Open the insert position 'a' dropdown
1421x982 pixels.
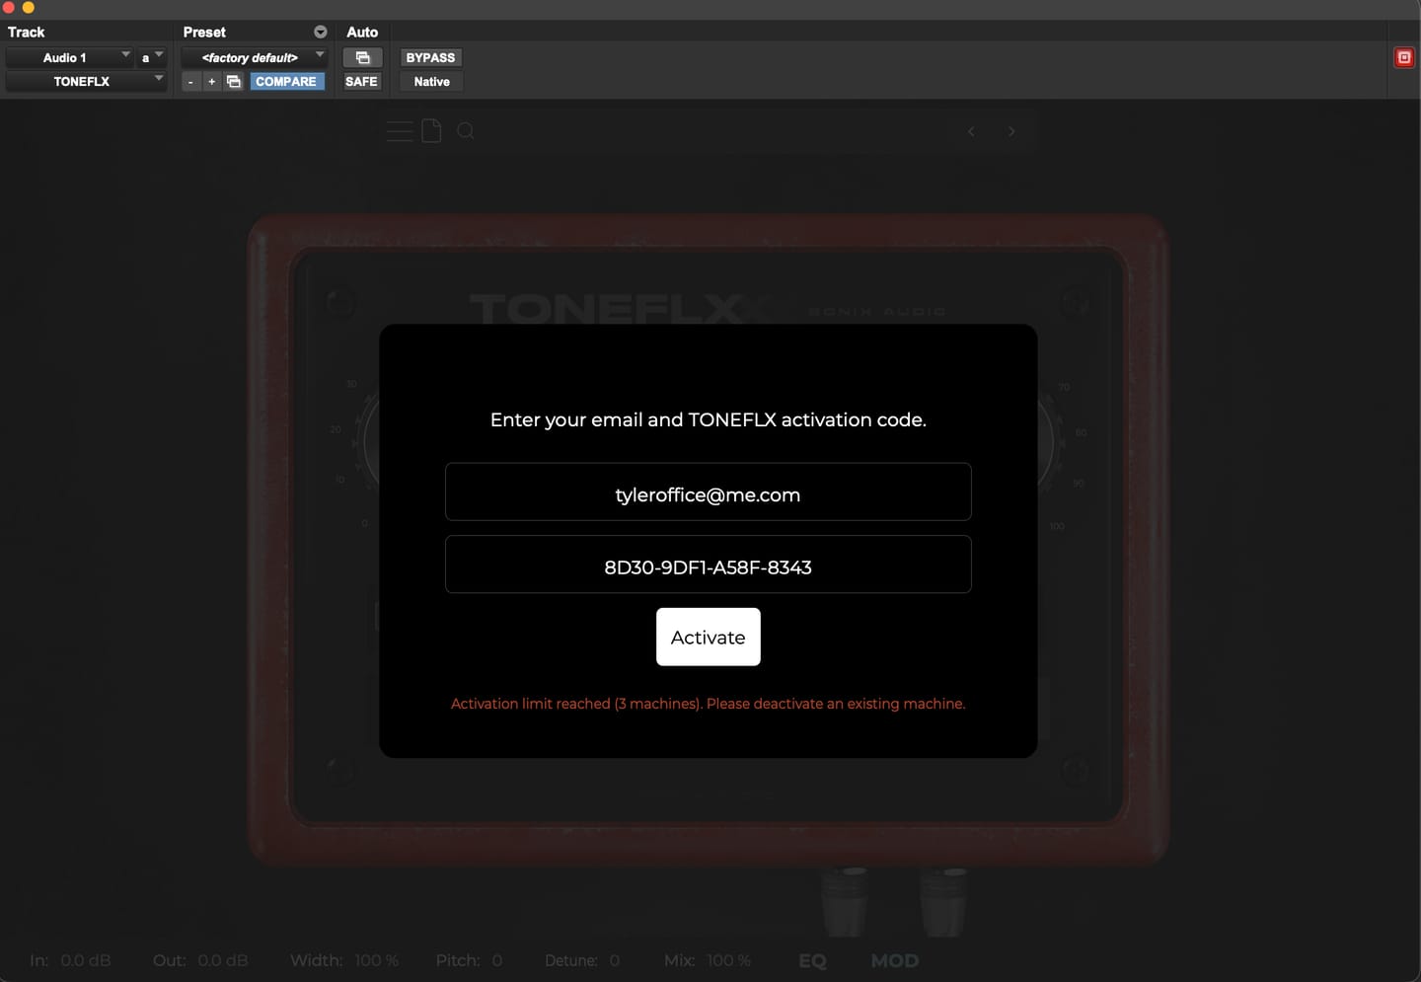(151, 57)
